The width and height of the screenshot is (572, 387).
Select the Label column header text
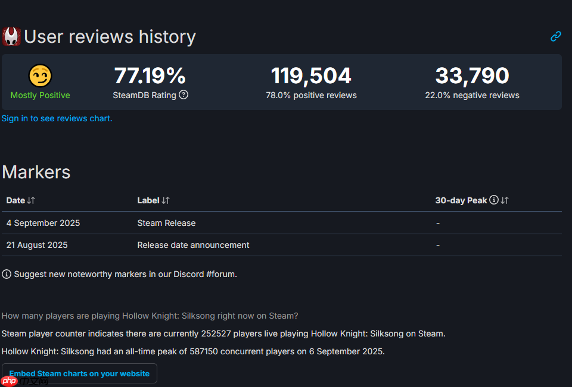pyautogui.click(x=148, y=200)
